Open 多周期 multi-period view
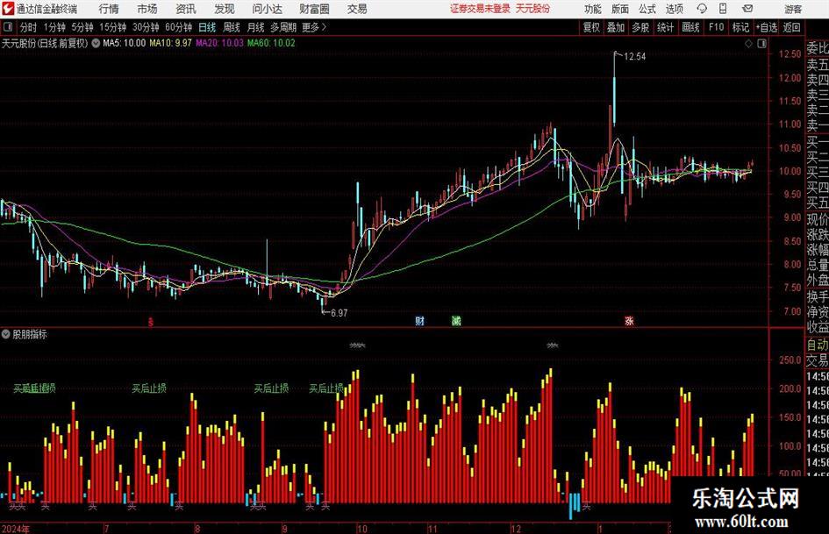 282,27
